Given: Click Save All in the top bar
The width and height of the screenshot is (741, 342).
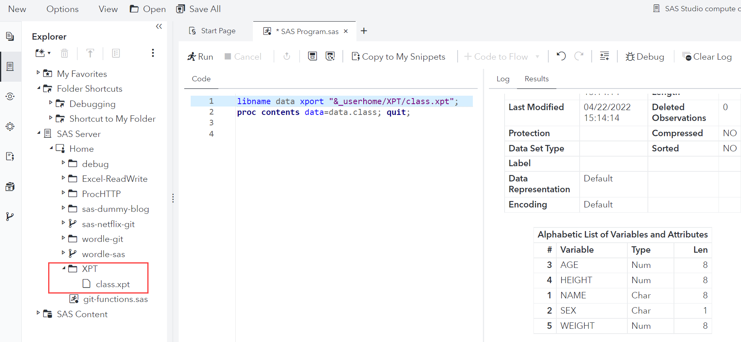Looking at the screenshot, I should tap(199, 9).
